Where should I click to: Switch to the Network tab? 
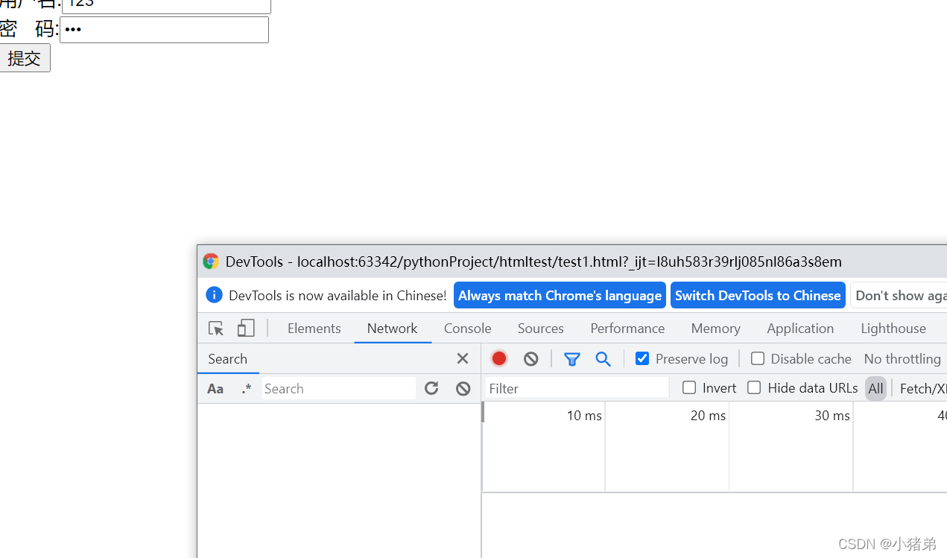[x=393, y=329]
